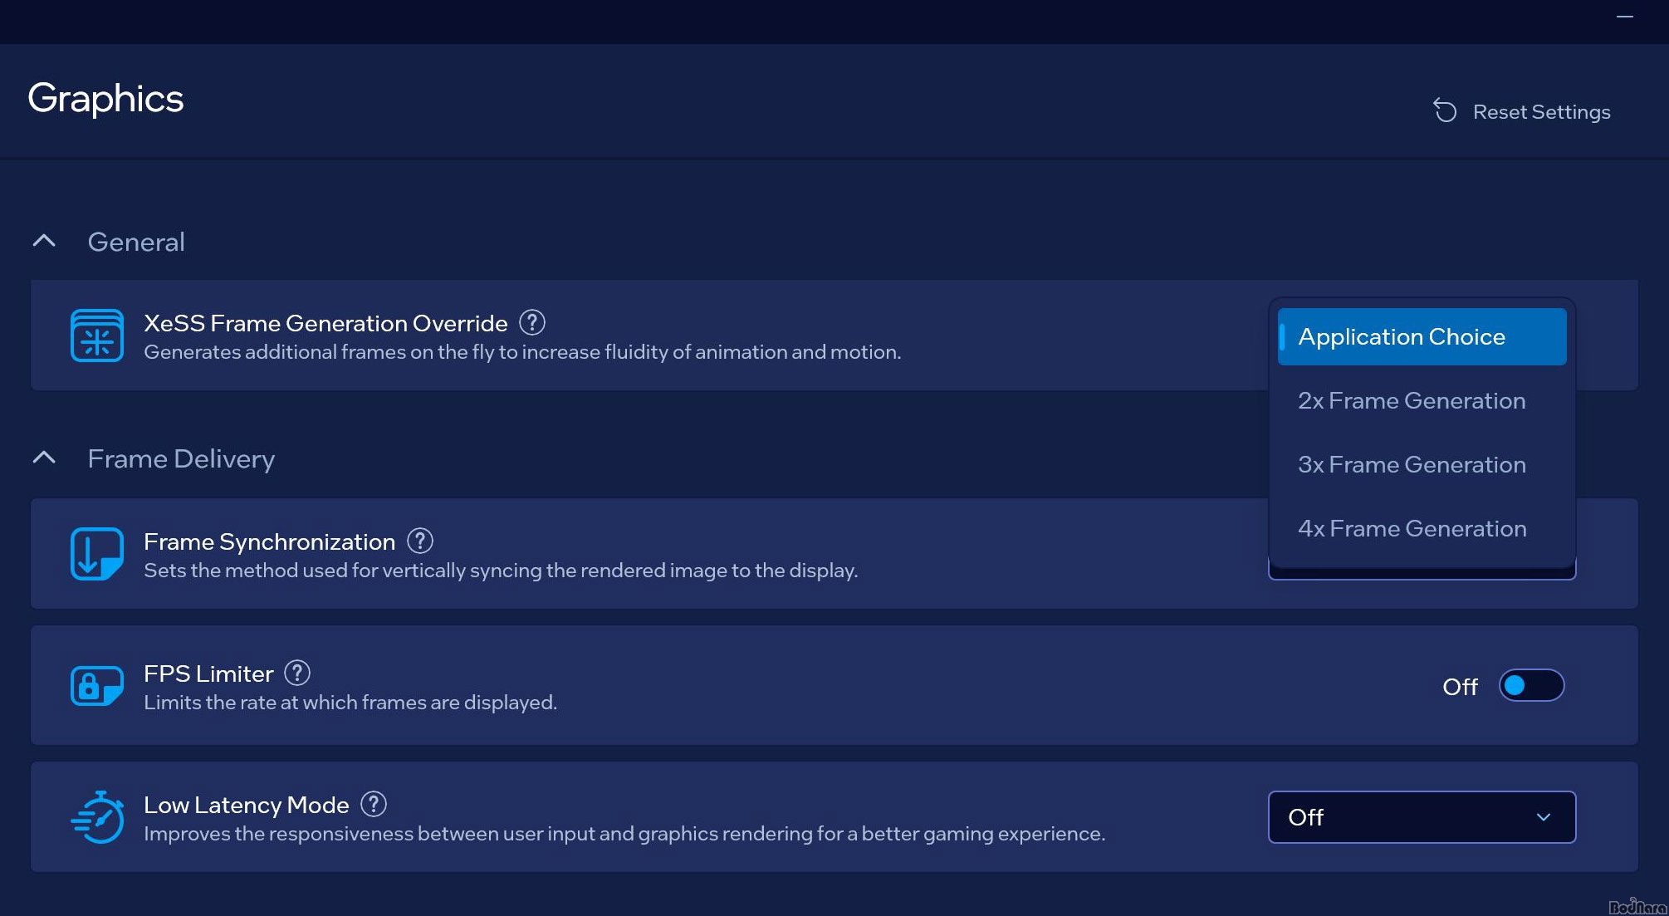Click the Reset Settings circular arrow icon
This screenshot has height=916, width=1669.
[x=1445, y=111]
